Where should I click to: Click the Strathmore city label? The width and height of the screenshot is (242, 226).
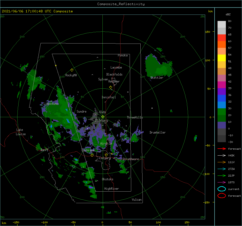click(x=131, y=159)
